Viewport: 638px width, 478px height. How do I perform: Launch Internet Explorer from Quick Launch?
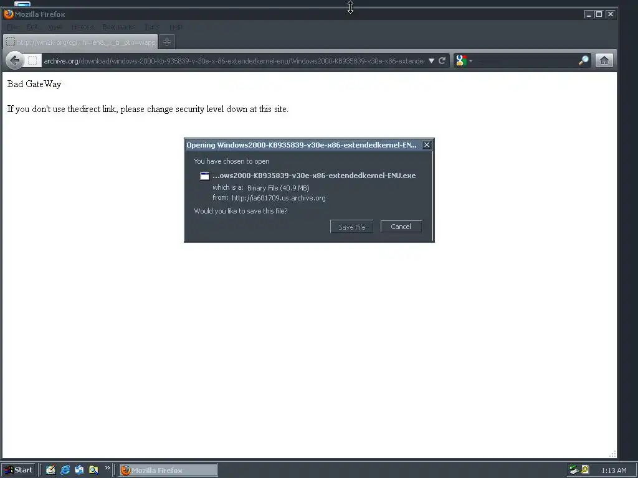(x=65, y=470)
